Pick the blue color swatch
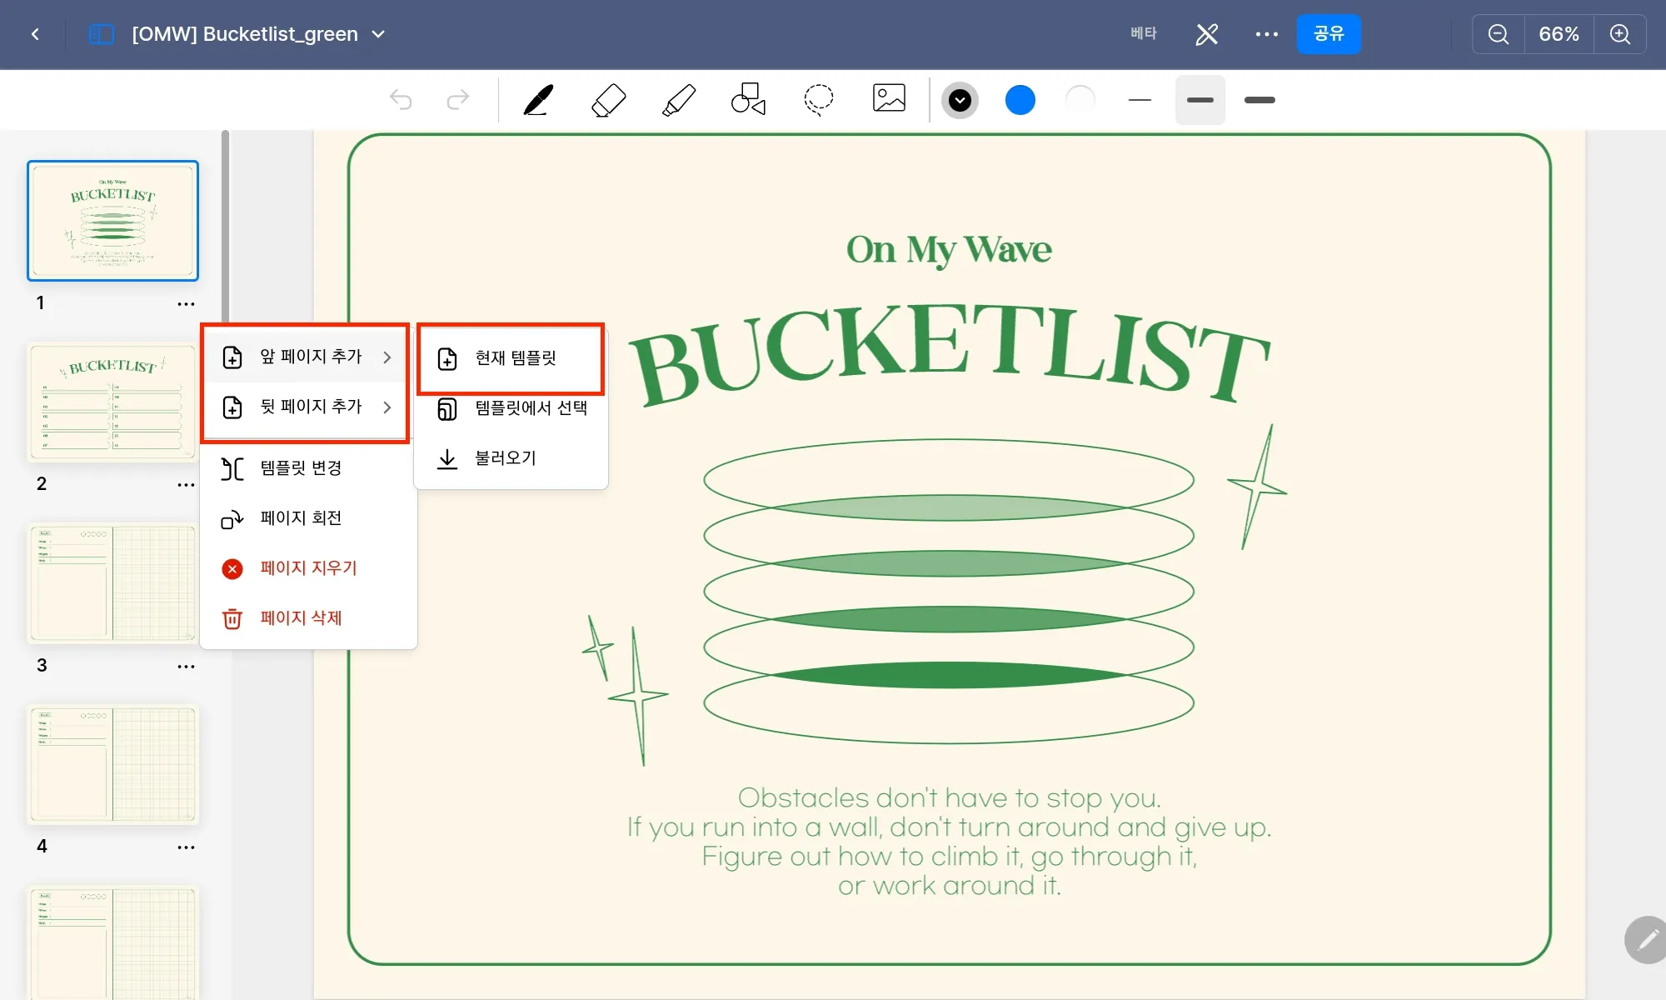Image resolution: width=1666 pixels, height=1000 pixels. pyautogui.click(x=1020, y=100)
